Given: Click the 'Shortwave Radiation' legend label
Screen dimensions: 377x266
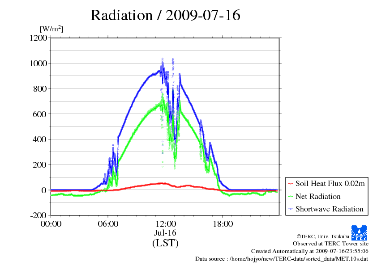Looking at the screenshot, I should click(330, 209).
